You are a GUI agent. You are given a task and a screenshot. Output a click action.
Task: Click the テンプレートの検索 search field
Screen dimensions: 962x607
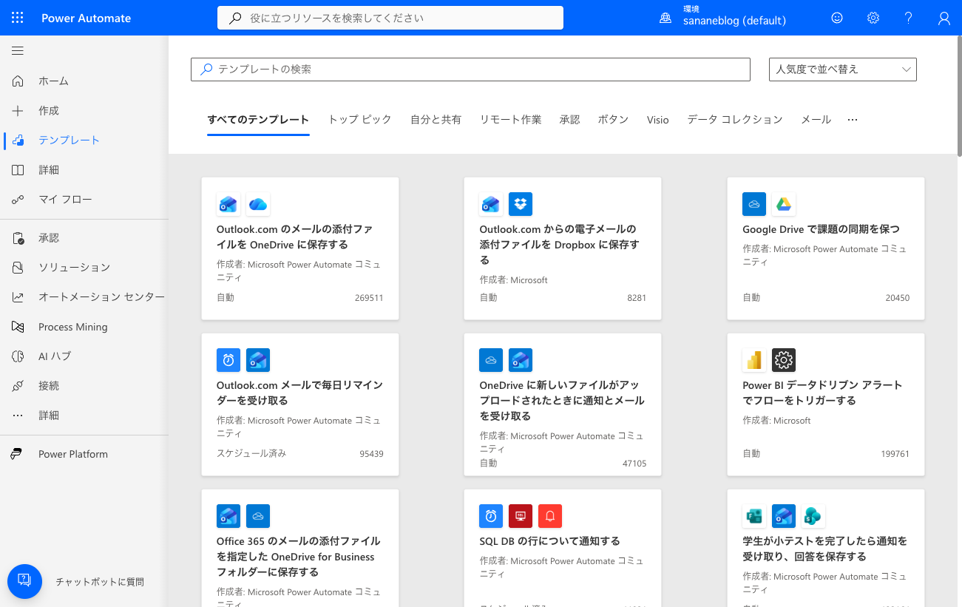click(470, 69)
